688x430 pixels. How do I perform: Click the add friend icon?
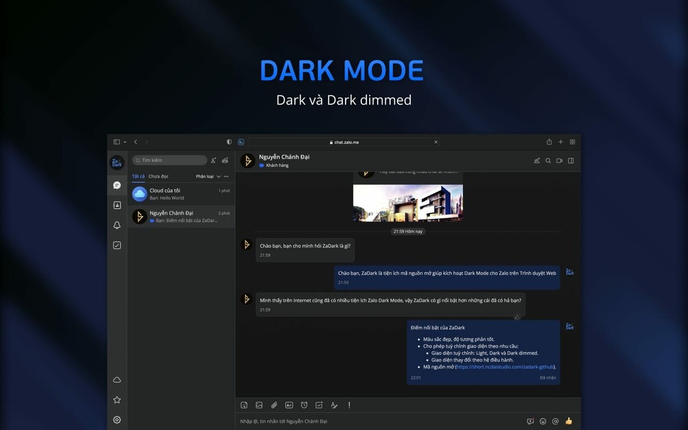point(213,160)
